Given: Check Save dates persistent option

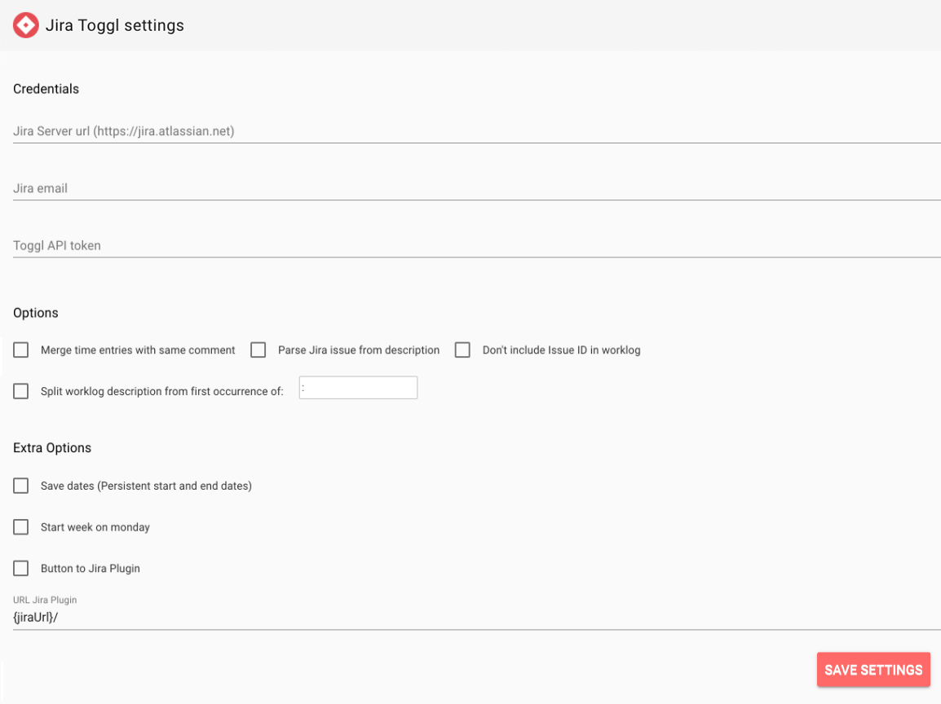Looking at the screenshot, I should coord(21,486).
